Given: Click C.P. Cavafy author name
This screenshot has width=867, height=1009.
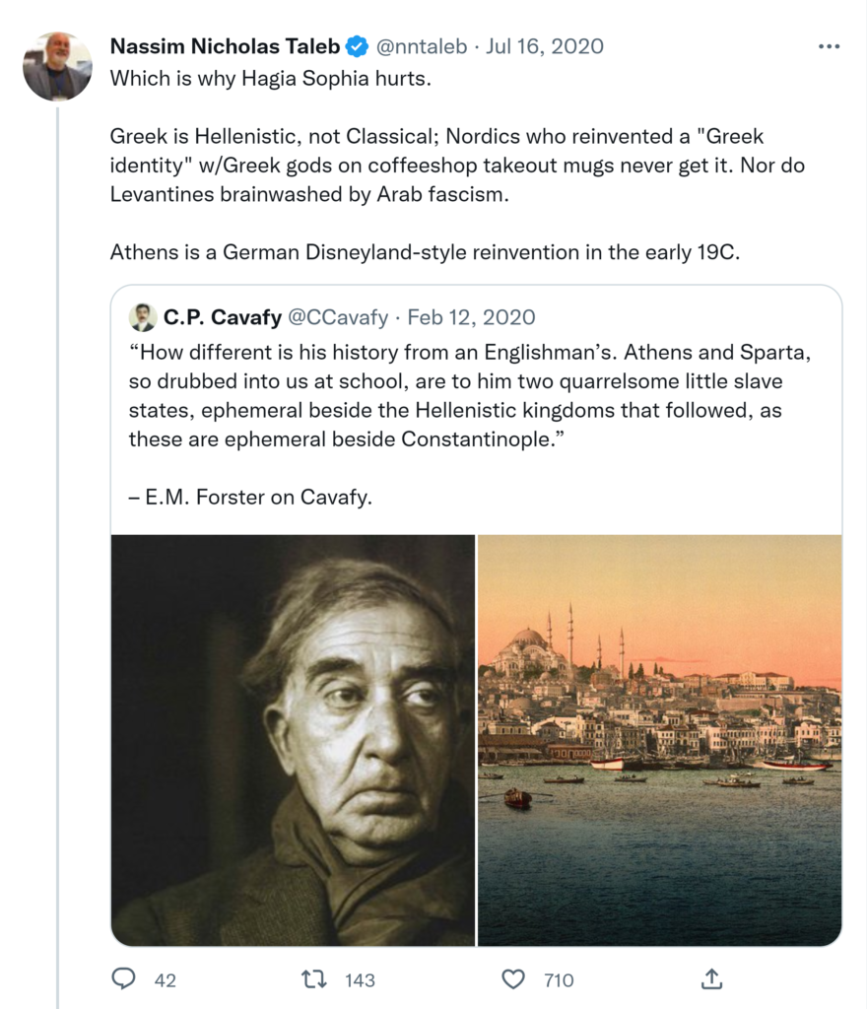Looking at the screenshot, I should 222,317.
